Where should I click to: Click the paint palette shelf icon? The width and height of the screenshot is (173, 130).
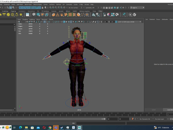click(117, 15)
